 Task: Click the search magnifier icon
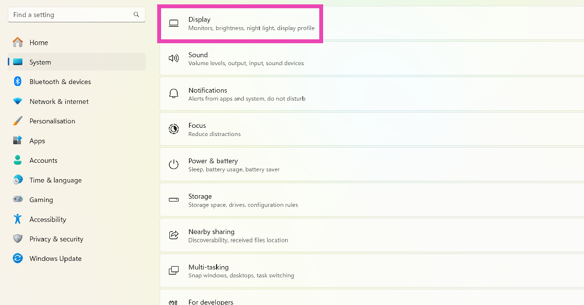[136, 15]
